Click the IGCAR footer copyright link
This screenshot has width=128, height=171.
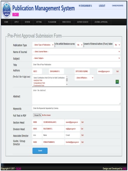(x=19, y=169)
